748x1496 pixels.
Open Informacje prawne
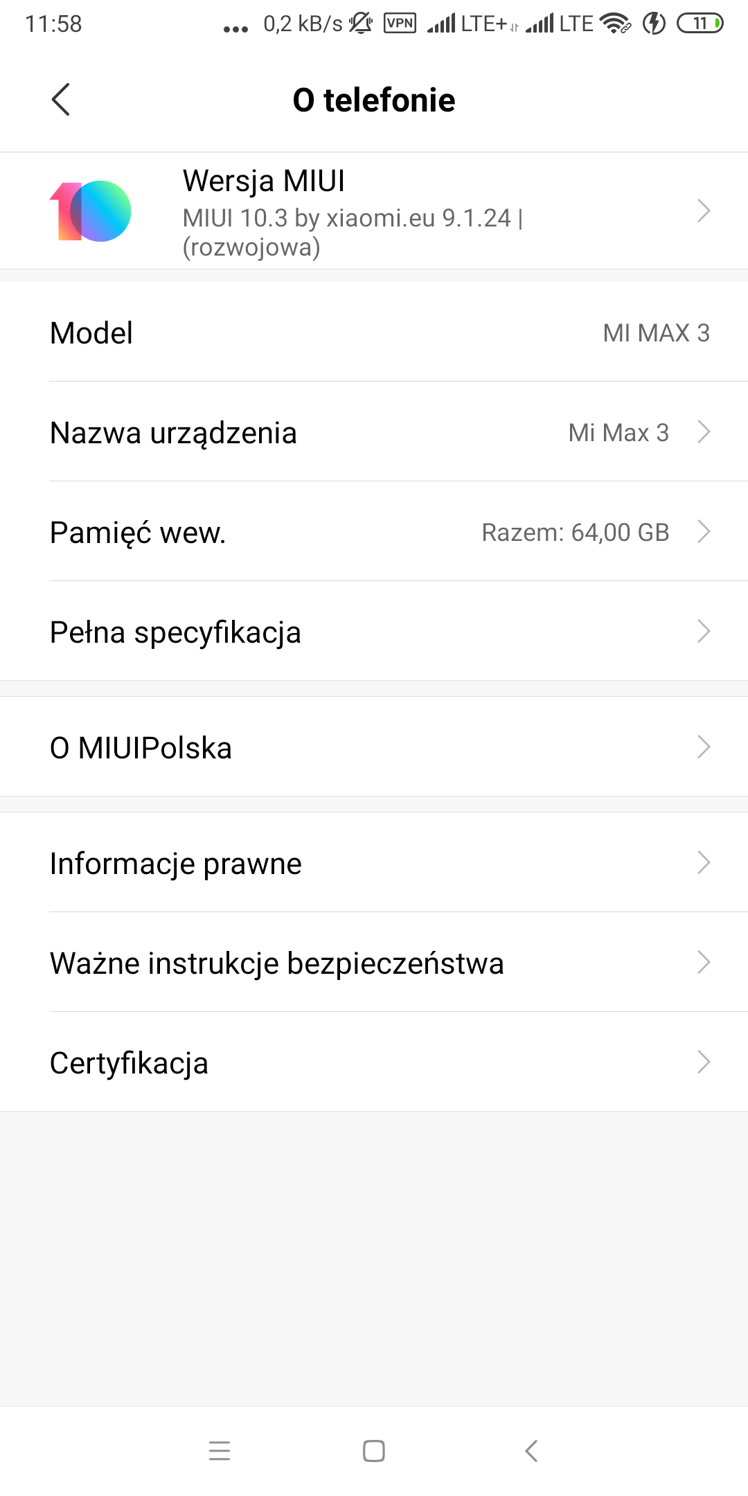pyautogui.click(x=374, y=863)
